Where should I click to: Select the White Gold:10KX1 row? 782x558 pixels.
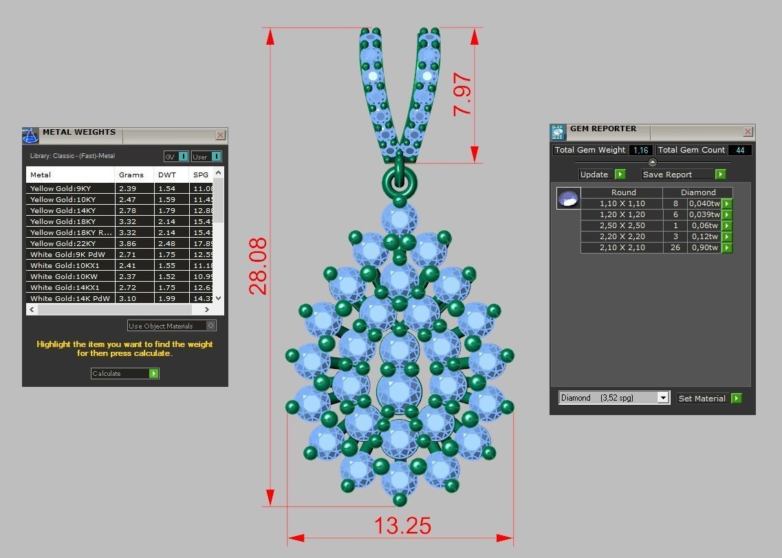coord(120,265)
